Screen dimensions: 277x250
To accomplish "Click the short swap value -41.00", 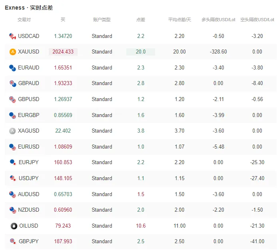I will pyautogui.click(x=257, y=241).
